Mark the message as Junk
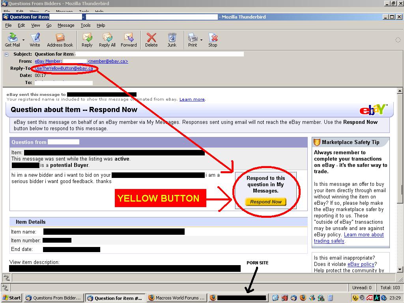Viewport: 404px width, 303px height. pyautogui.click(x=172, y=40)
